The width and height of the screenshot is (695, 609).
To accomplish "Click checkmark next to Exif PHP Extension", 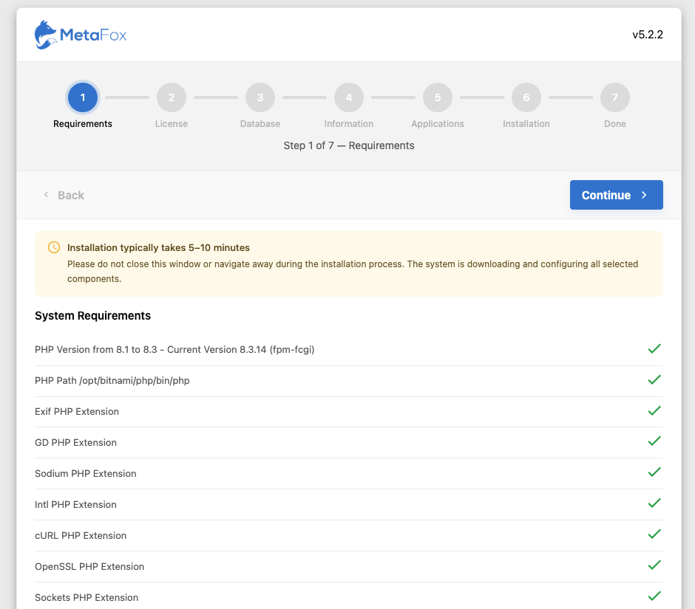I will 654,410.
